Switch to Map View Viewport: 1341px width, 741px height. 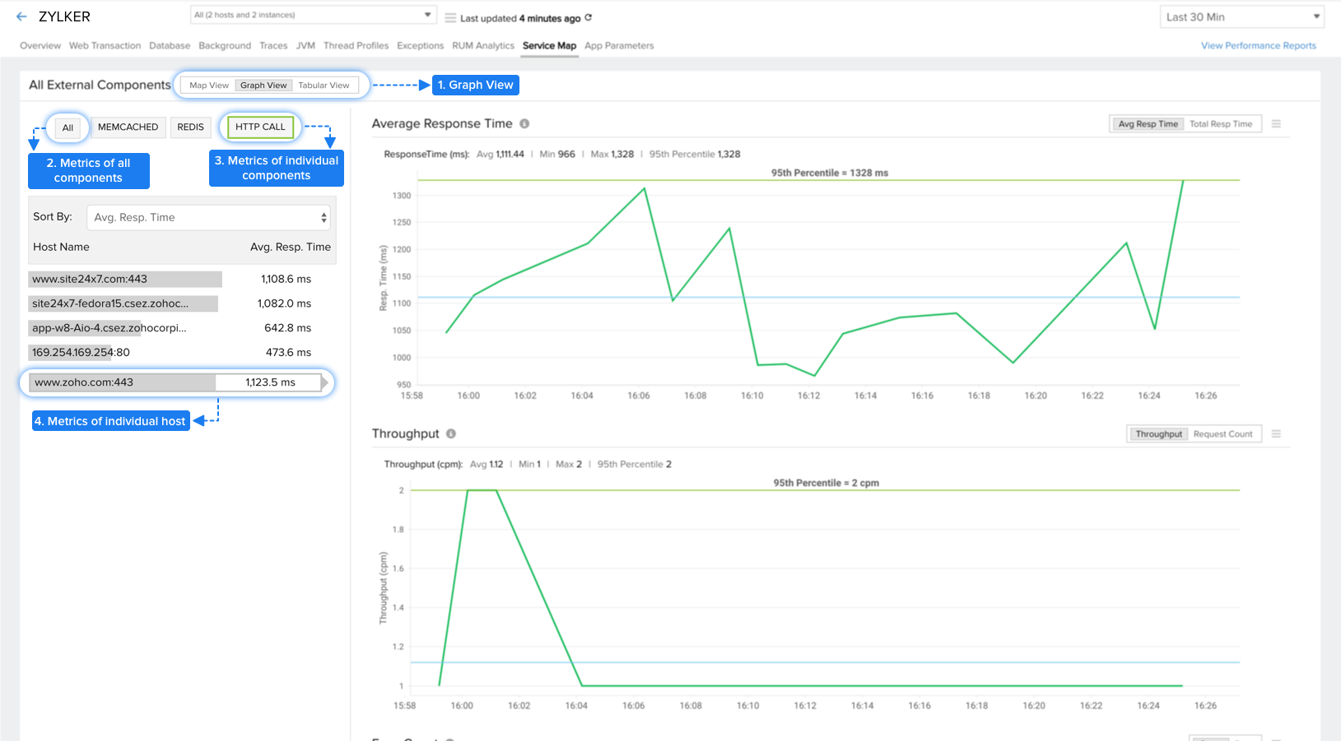click(209, 86)
